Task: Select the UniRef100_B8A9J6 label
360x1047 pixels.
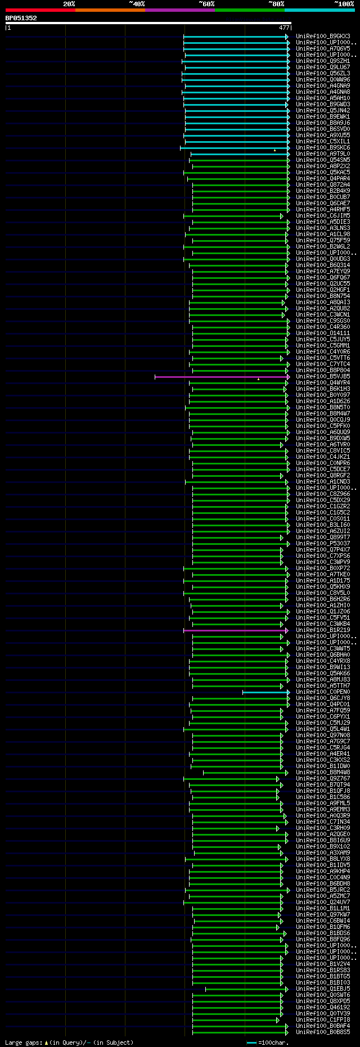Action: [x=323, y=123]
